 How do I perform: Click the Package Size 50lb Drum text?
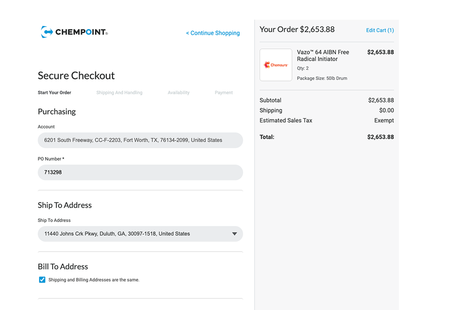pyautogui.click(x=322, y=78)
